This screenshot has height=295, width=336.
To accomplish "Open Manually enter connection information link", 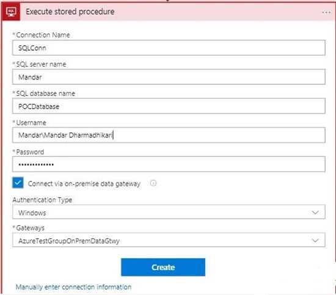I will tap(73, 287).
